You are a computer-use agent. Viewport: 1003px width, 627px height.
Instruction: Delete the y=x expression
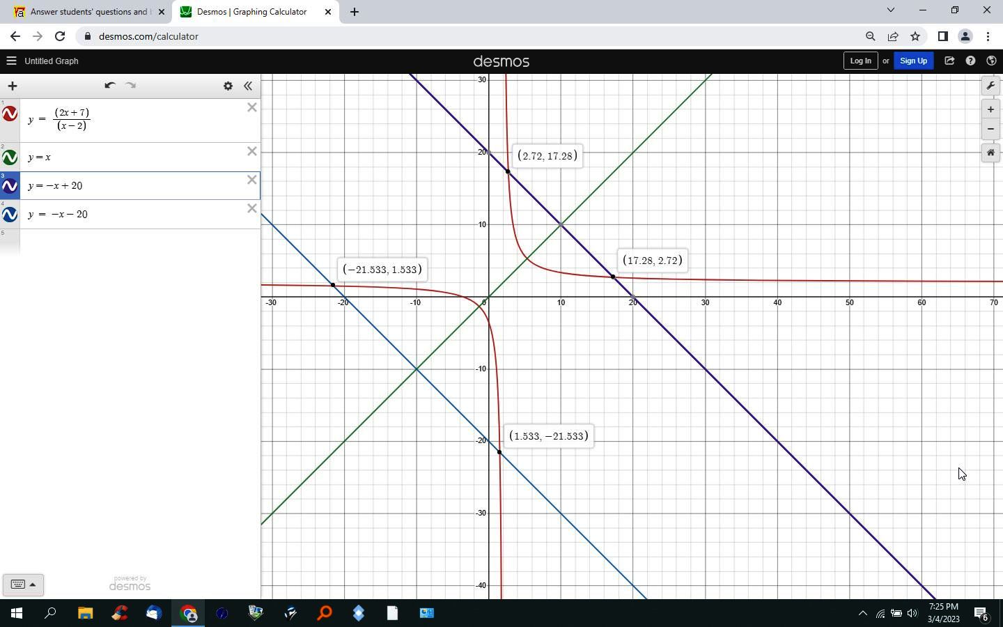[x=252, y=151]
